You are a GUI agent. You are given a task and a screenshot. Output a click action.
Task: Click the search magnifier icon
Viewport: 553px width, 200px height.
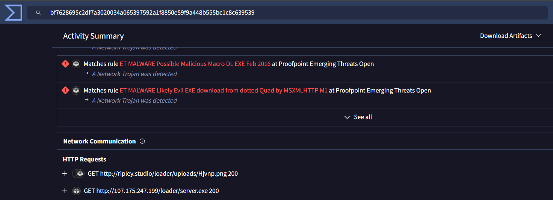pos(38,13)
